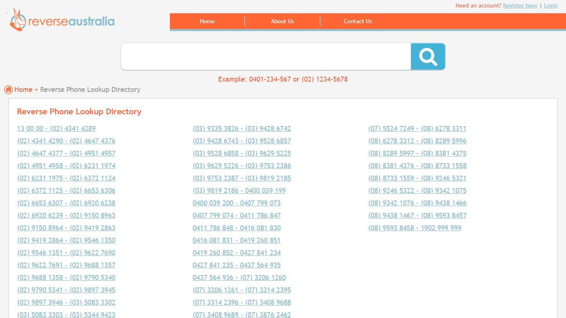The width and height of the screenshot is (566, 318).
Task: Click the home icon in breadcrumb
Action: 8,89
